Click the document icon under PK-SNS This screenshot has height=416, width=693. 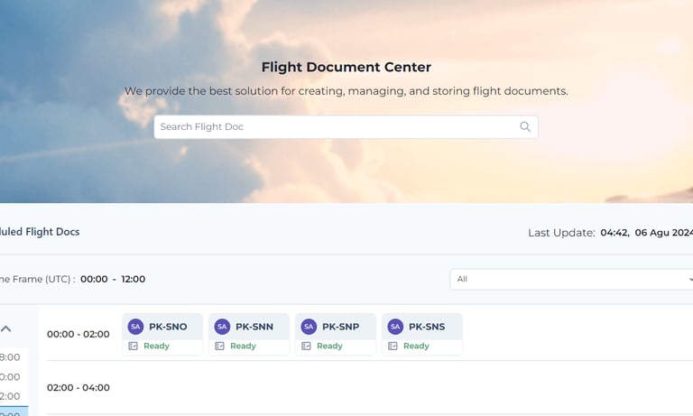pyautogui.click(x=393, y=347)
